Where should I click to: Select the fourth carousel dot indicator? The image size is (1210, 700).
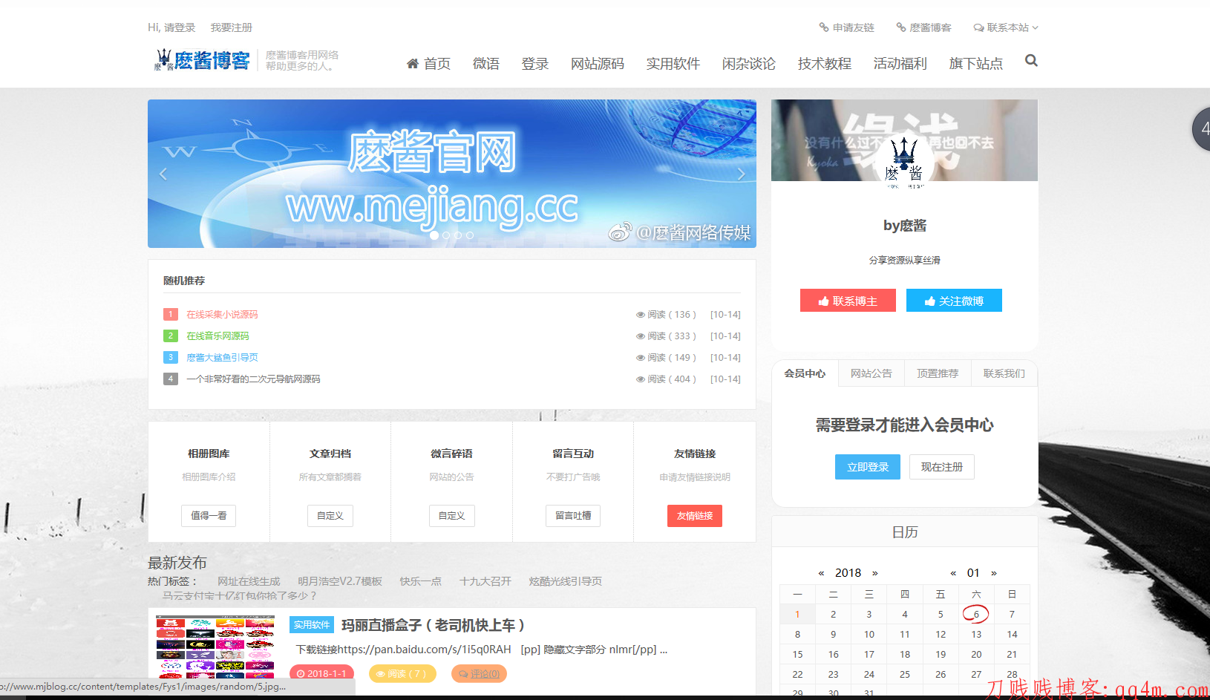pos(470,235)
